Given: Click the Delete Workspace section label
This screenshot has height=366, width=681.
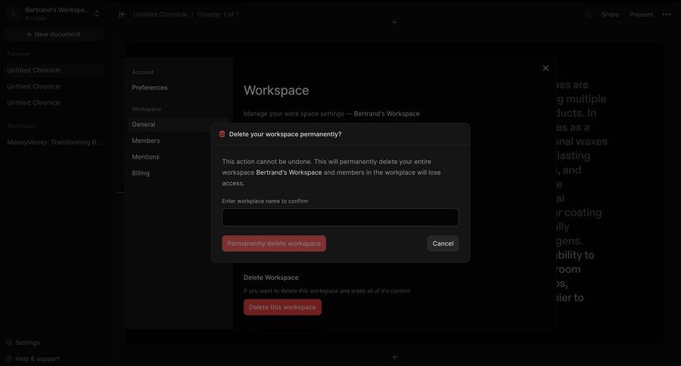Looking at the screenshot, I should [271, 278].
